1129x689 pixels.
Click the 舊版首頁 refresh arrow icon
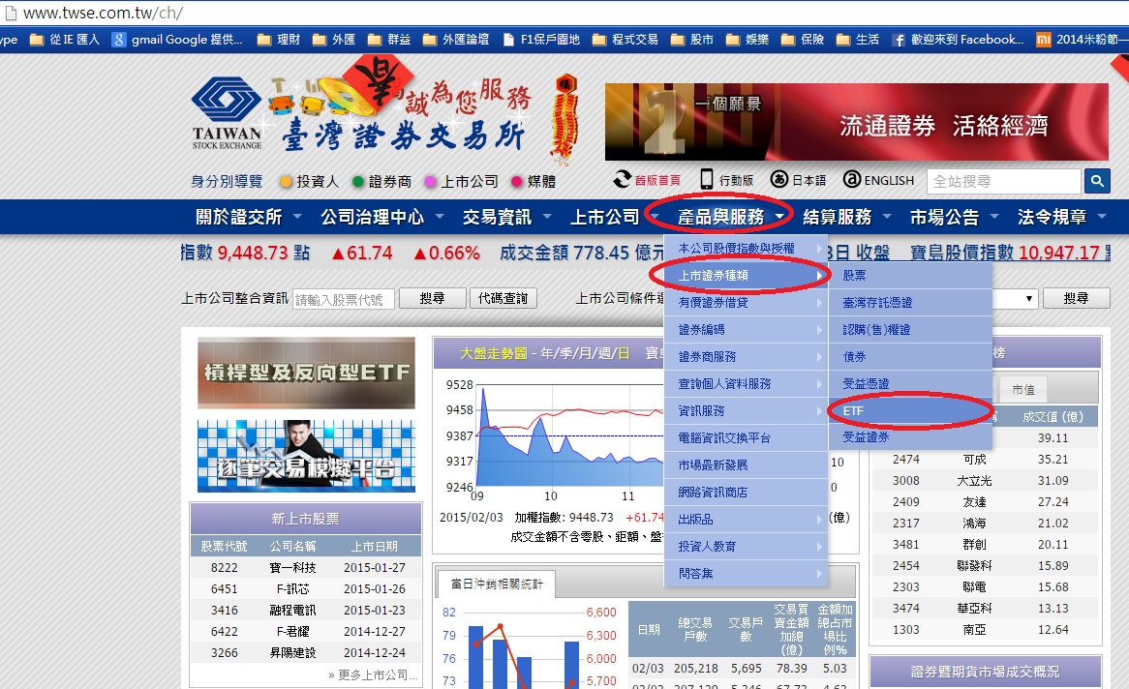622,179
